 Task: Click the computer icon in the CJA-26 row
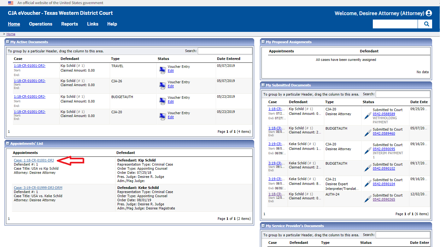click(x=162, y=86)
